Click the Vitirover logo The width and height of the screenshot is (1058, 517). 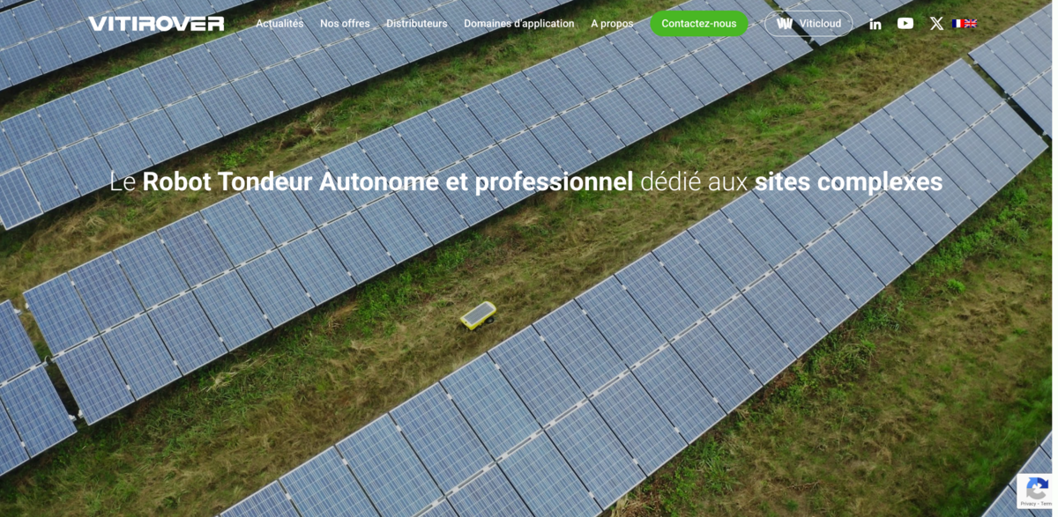tap(156, 24)
